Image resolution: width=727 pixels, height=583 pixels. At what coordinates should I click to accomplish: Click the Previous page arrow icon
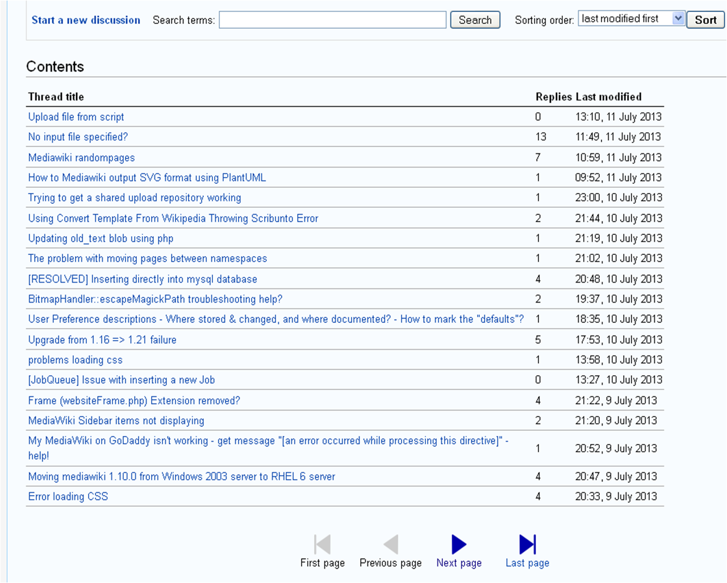click(x=391, y=544)
